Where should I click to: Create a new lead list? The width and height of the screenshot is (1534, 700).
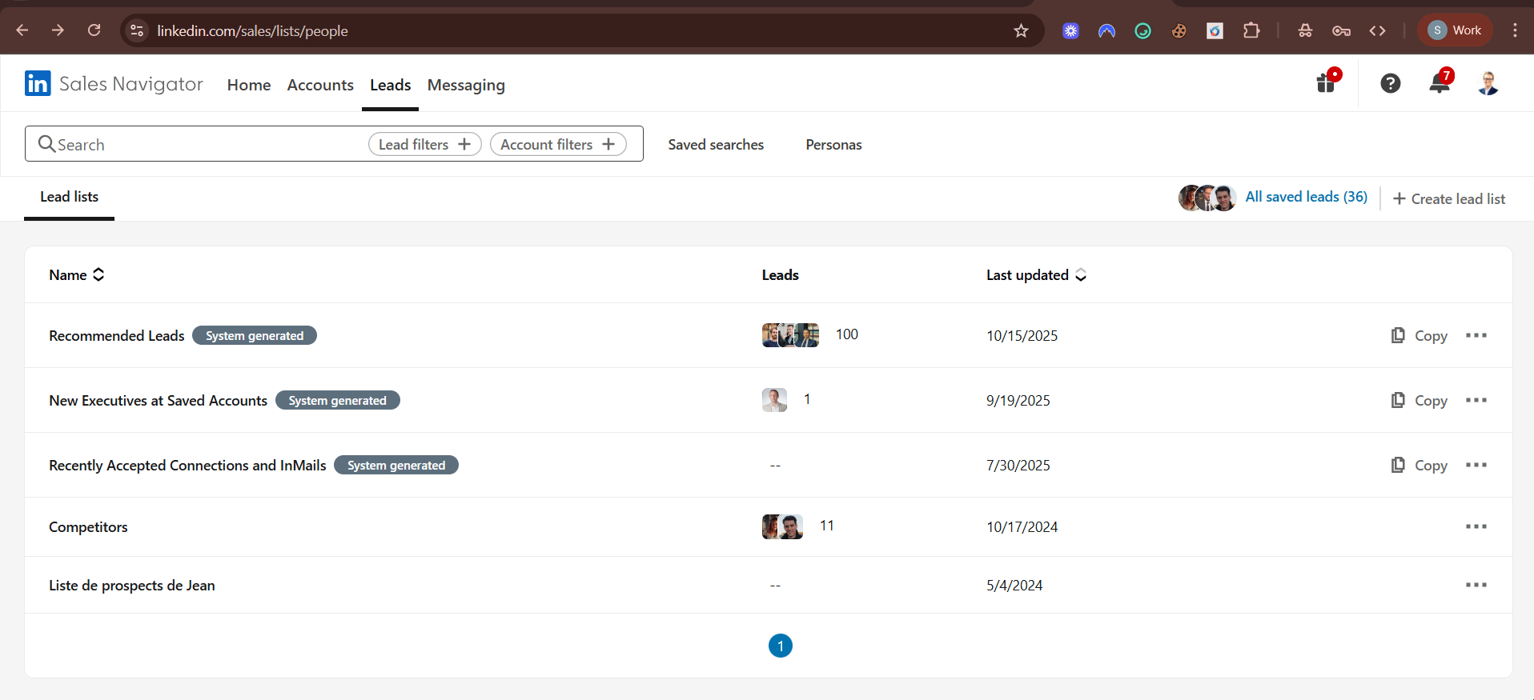[x=1449, y=199]
